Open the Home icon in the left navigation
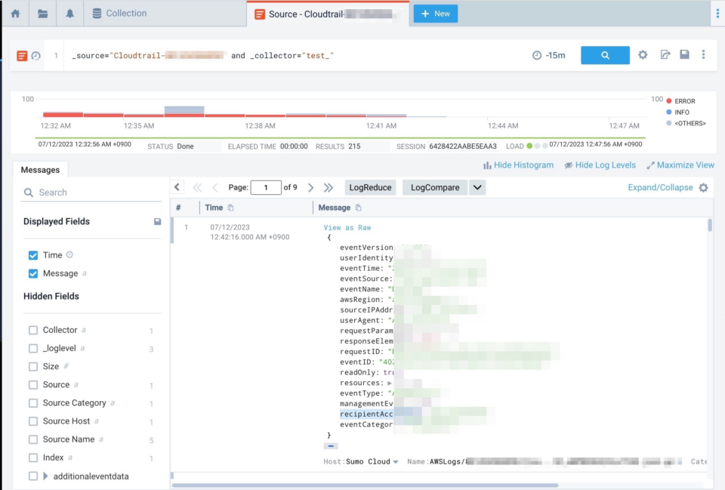This screenshot has width=725, height=490. point(14,13)
